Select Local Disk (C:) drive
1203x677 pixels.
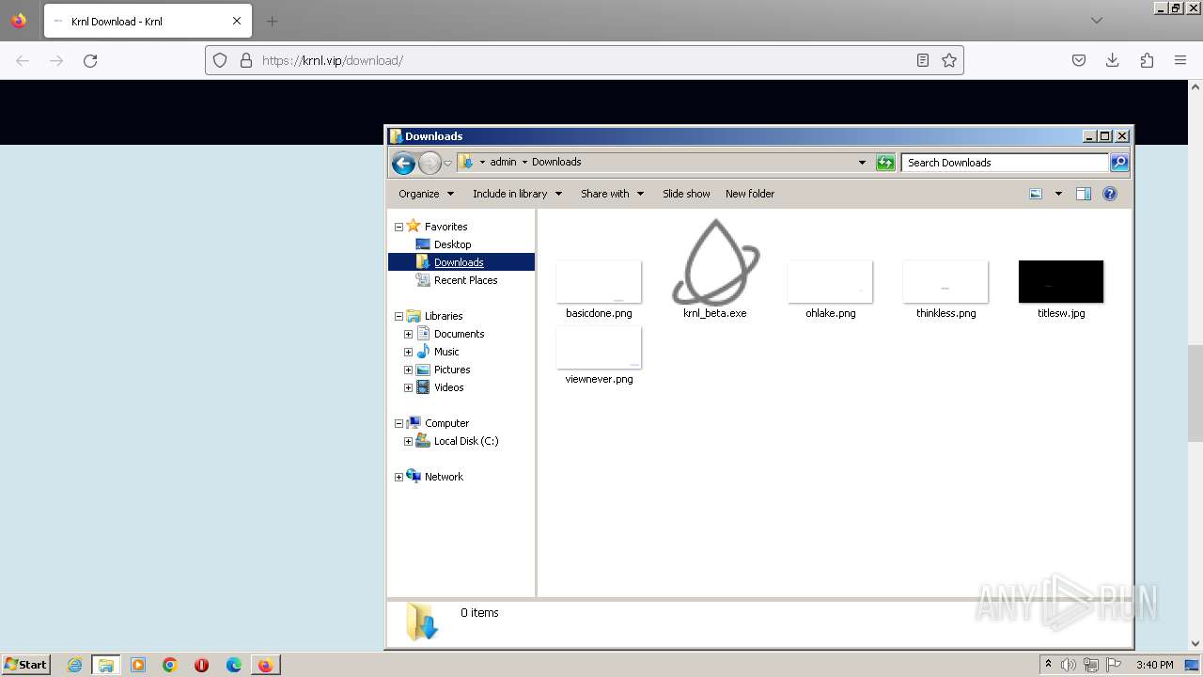tap(465, 441)
